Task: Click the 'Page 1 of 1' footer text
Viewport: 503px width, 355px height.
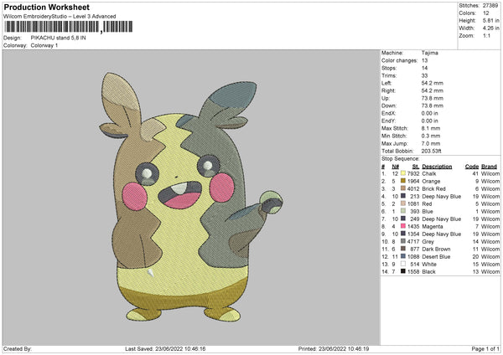Action: [485, 348]
